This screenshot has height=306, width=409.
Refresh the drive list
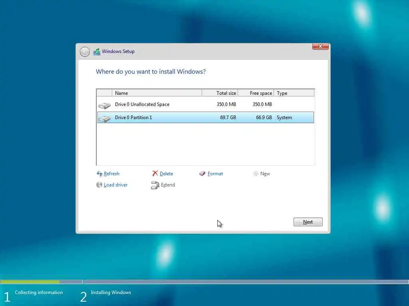[x=111, y=174]
